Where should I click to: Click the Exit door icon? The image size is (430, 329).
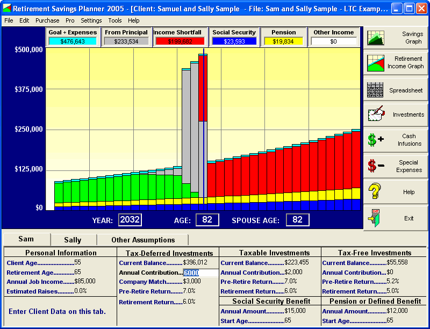(x=374, y=218)
